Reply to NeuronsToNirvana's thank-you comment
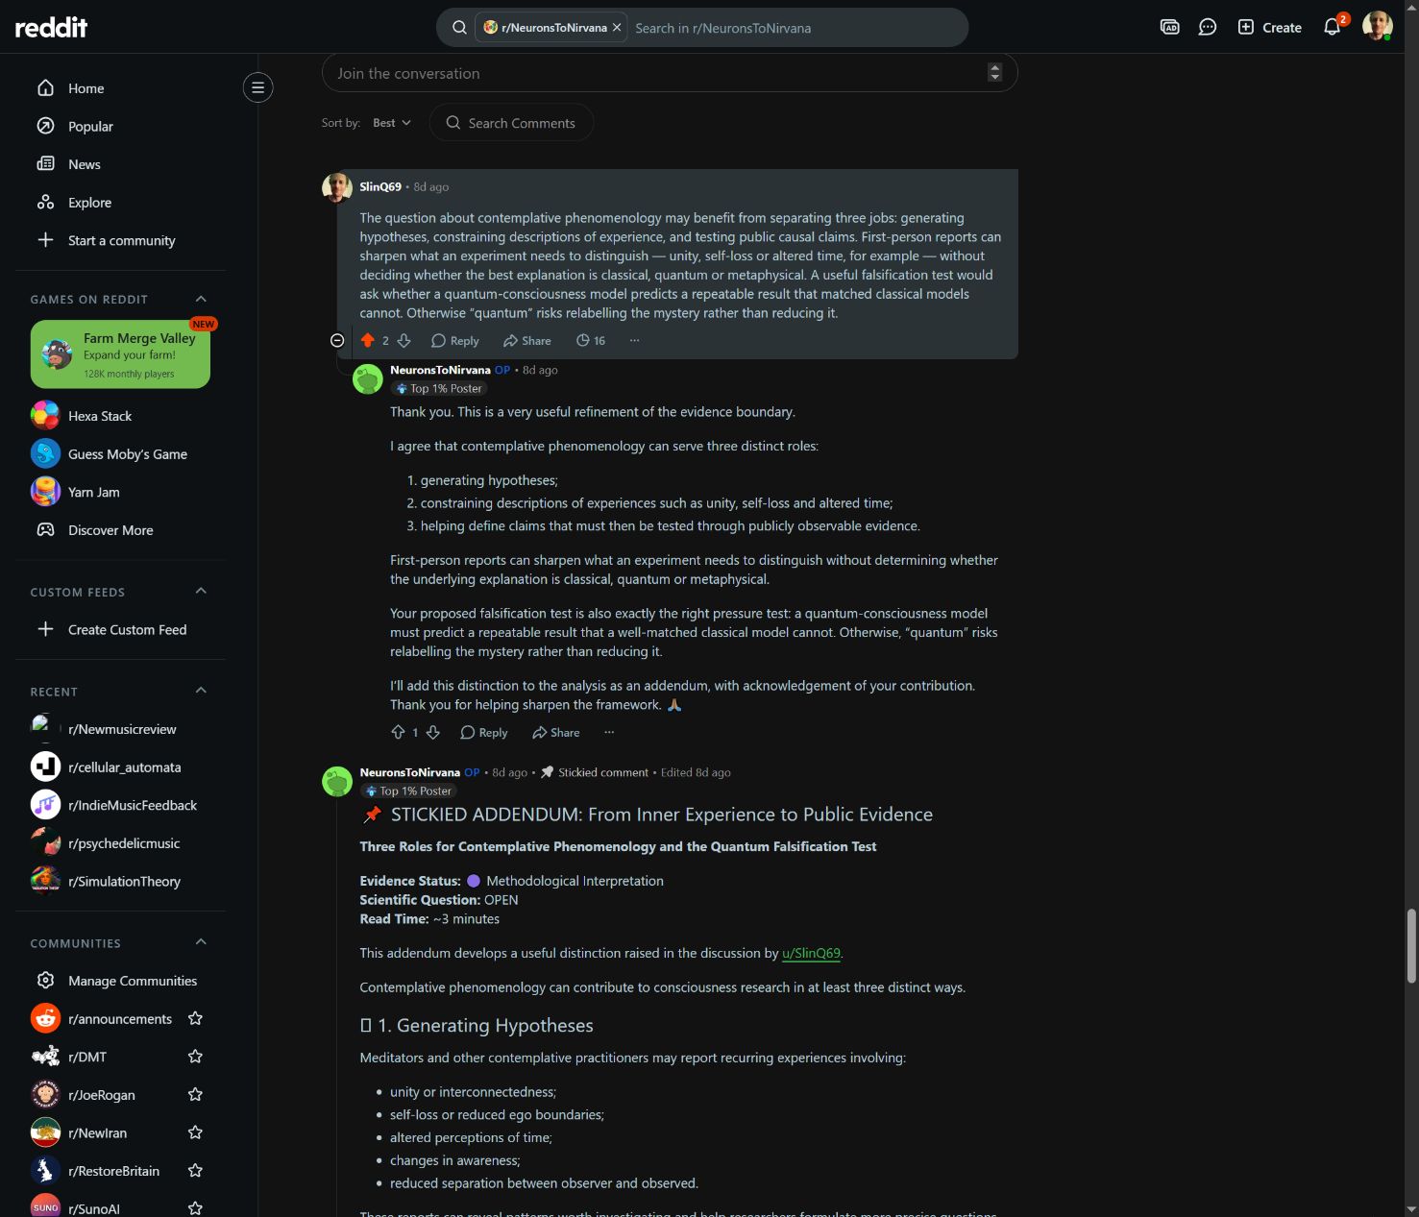1419x1217 pixels. coord(484,732)
